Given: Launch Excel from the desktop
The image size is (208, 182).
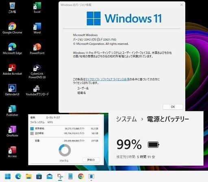Looking at the screenshot, I should 37,8.
